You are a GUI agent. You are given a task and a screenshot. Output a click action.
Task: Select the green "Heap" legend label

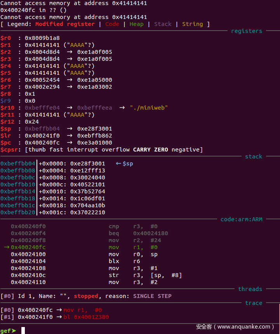pos(136,24)
